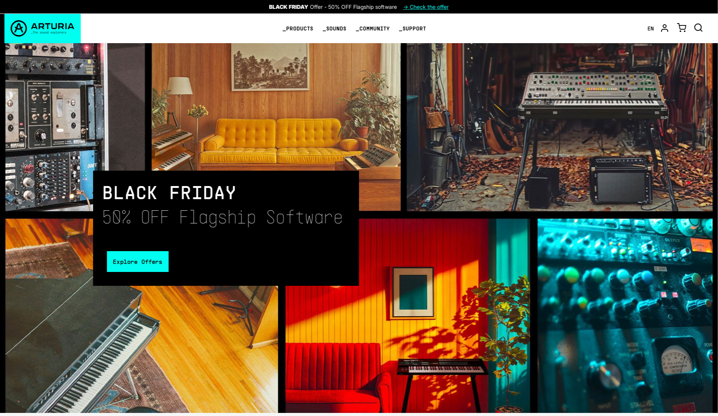
Task: Select the yellow sofa room photo
Action: [276, 107]
